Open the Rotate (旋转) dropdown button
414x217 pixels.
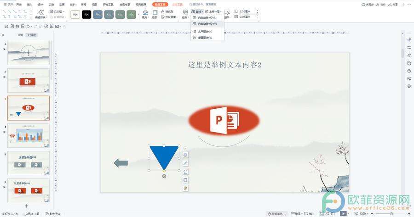click(197, 11)
